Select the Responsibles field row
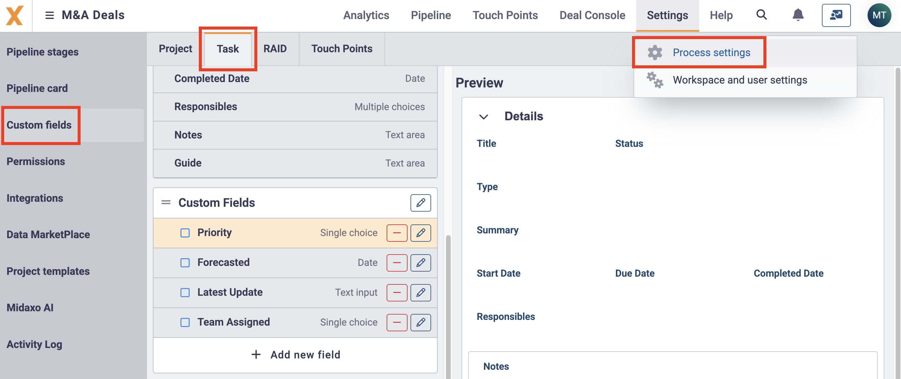The height and width of the screenshot is (379, 901). tap(295, 107)
